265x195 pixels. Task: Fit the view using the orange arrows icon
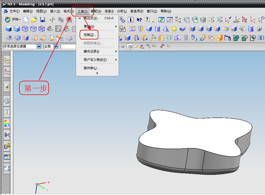tap(170, 20)
